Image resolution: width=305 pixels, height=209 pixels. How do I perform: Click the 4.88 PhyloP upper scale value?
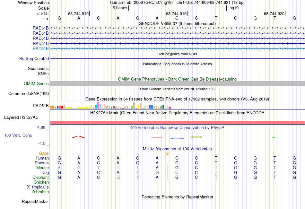point(41,127)
